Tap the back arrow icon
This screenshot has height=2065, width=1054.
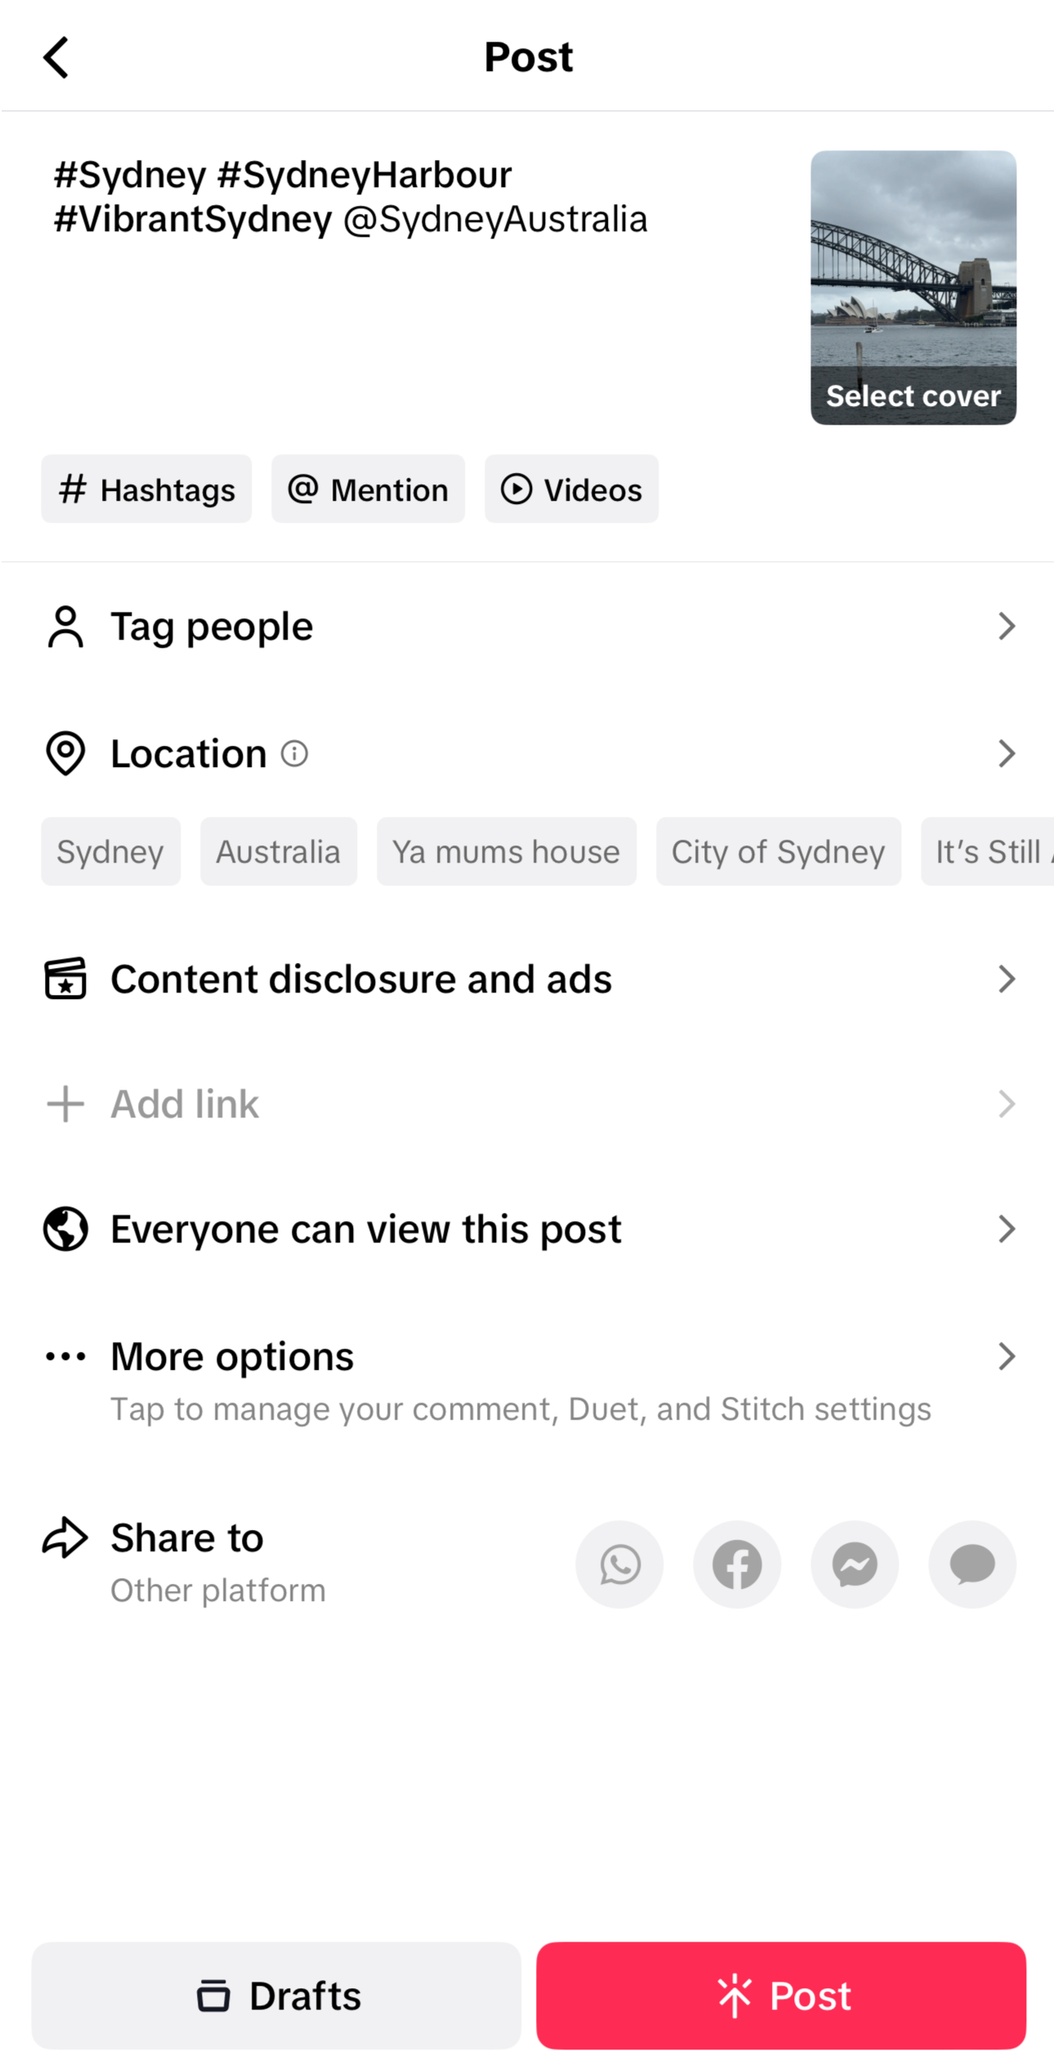point(56,57)
